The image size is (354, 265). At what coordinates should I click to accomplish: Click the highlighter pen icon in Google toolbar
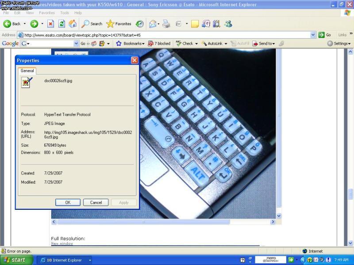281,43
